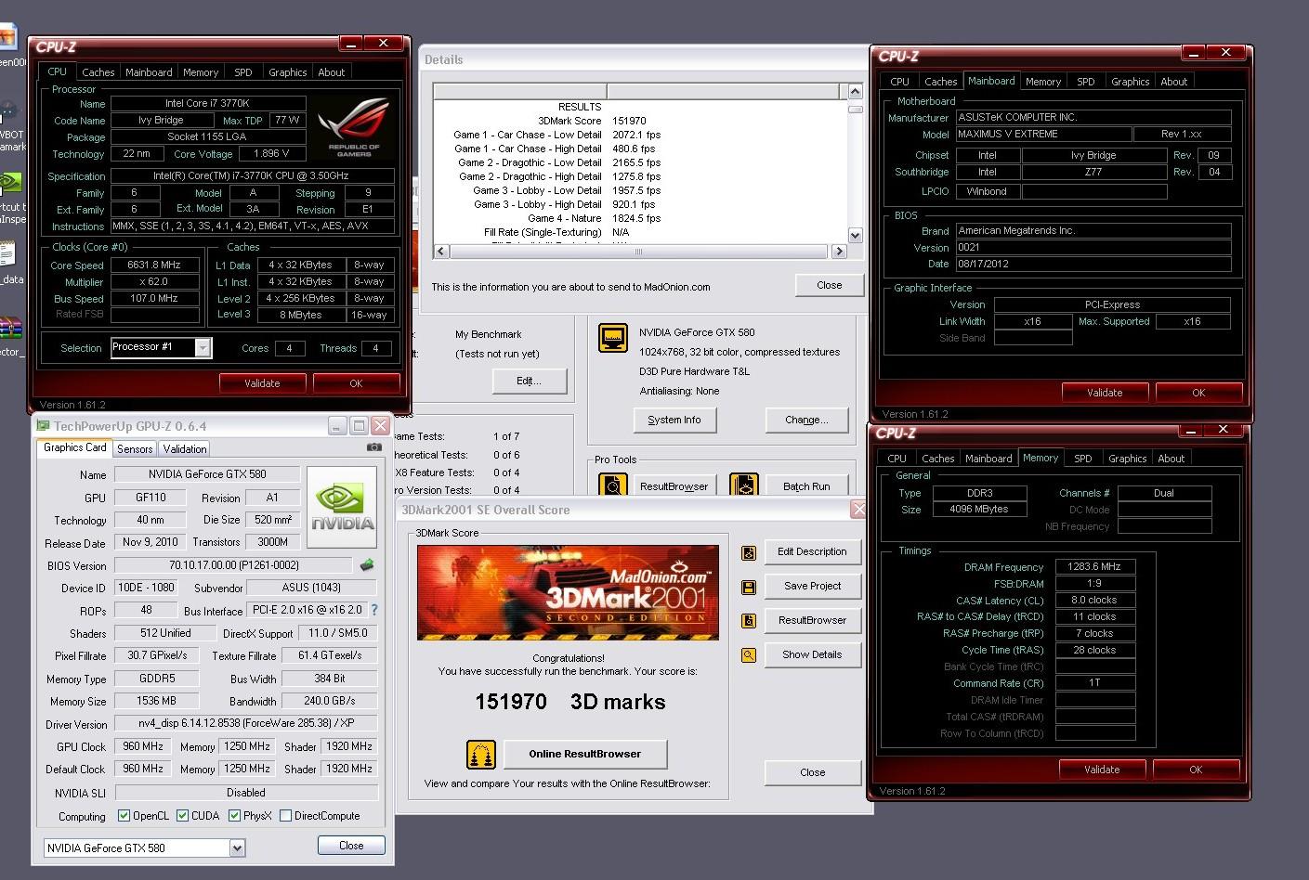Open Memory tab in Mainboard CPU-Z window
The height and width of the screenshot is (880, 1309).
tap(1043, 82)
